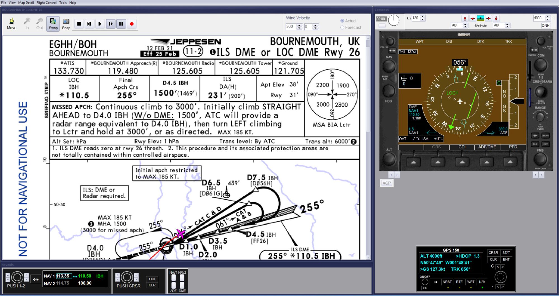Screen dimensions: 559x296
Task: Click the Garmin HDG knob
Action: point(389,91)
